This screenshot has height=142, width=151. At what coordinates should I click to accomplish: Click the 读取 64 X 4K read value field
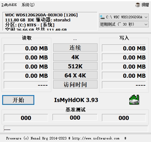pos(26,76)
